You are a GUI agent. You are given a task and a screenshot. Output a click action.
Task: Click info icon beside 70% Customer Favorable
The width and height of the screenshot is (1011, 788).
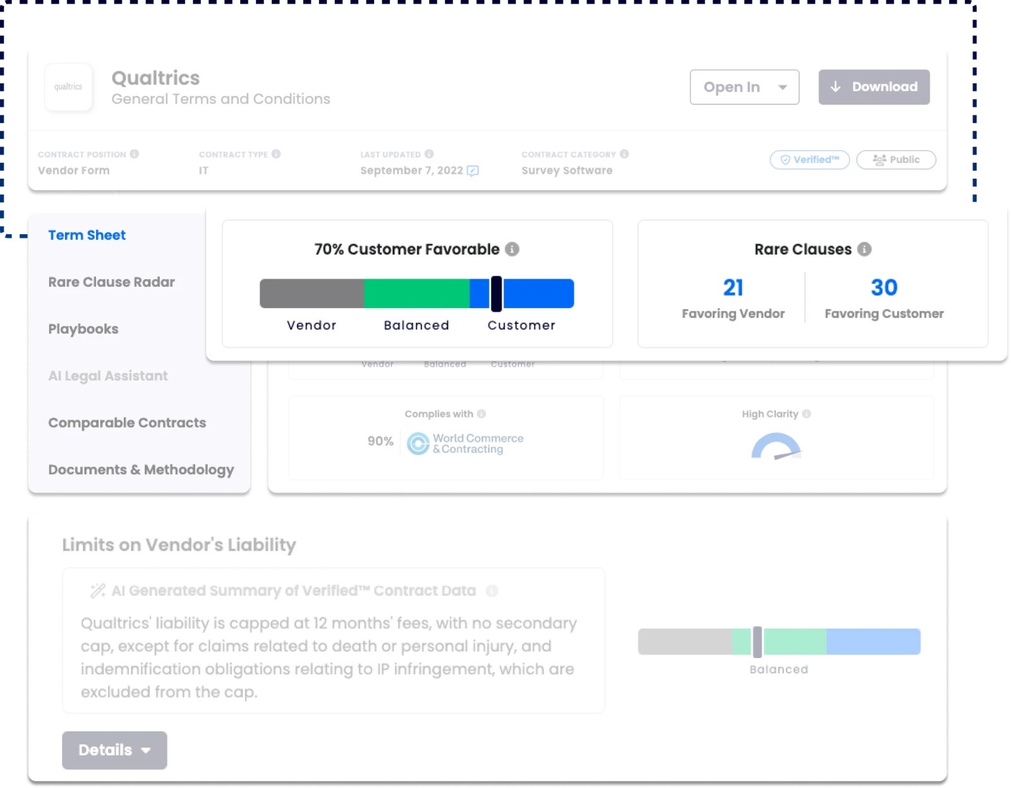(x=512, y=249)
